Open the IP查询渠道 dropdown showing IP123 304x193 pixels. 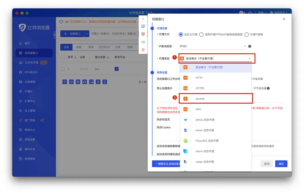pyautogui.click(x=213, y=47)
